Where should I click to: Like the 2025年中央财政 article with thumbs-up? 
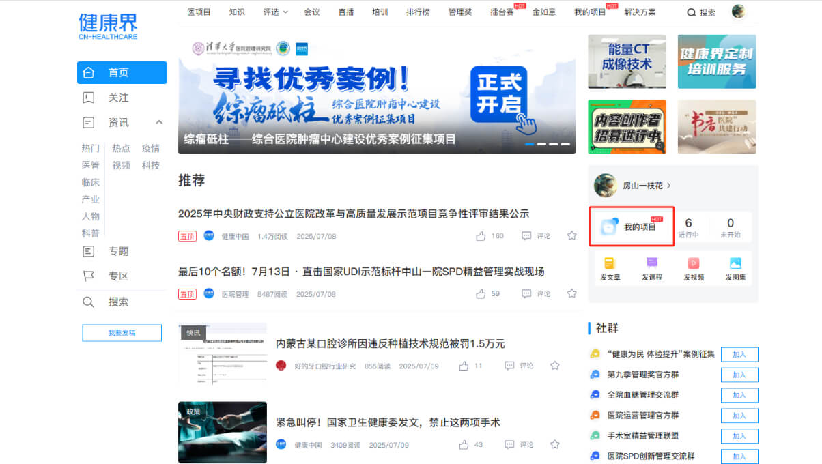pyautogui.click(x=481, y=236)
